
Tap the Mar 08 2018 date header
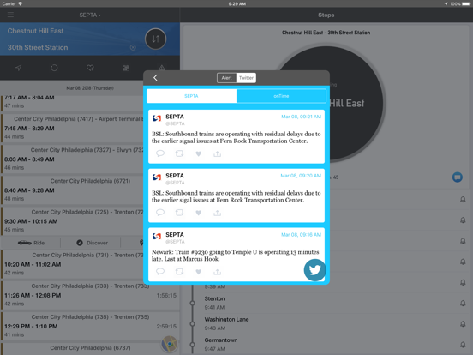coord(90,88)
